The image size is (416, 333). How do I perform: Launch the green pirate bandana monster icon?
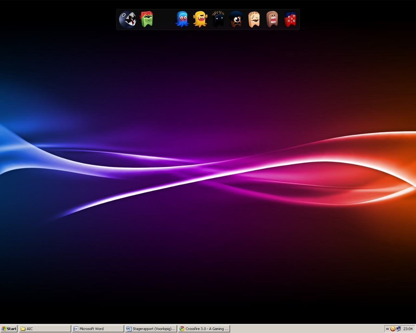[147, 19]
